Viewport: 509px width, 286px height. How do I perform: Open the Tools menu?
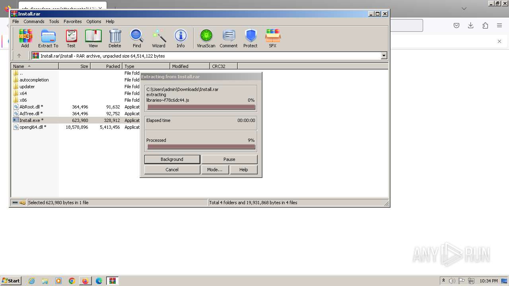coord(54,21)
